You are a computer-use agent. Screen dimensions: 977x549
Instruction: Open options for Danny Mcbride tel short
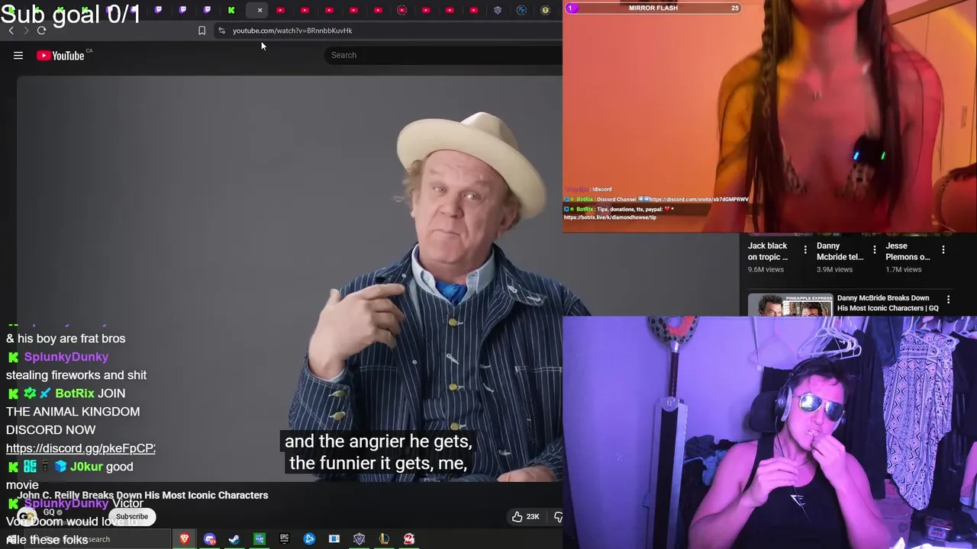(875, 250)
